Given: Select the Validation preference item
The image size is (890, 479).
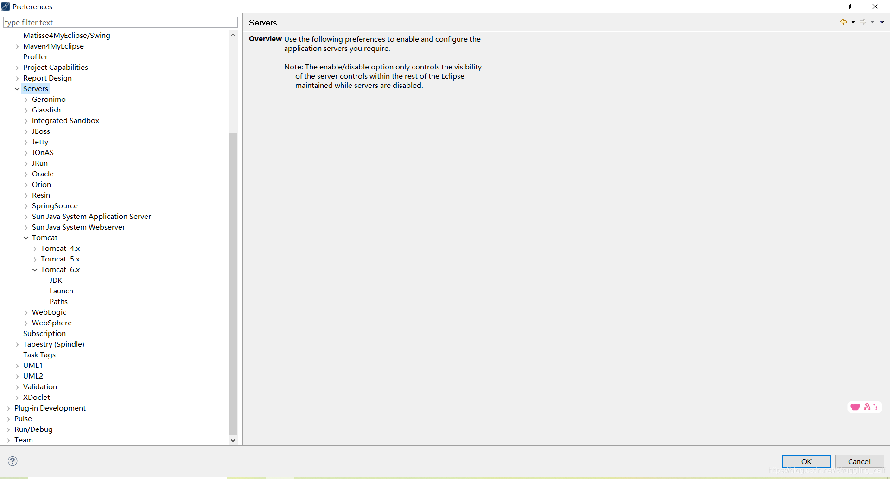Looking at the screenshot, I should tap(40, 387).
